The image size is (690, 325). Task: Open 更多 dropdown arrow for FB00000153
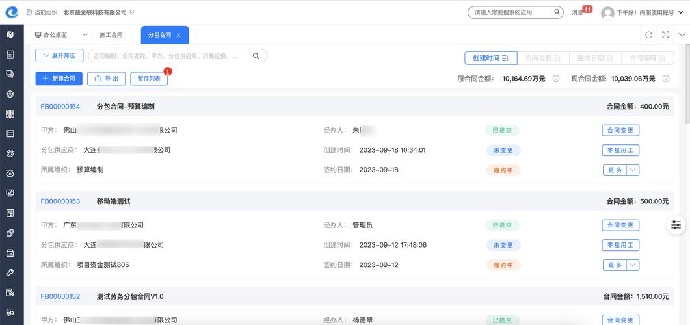633,265
